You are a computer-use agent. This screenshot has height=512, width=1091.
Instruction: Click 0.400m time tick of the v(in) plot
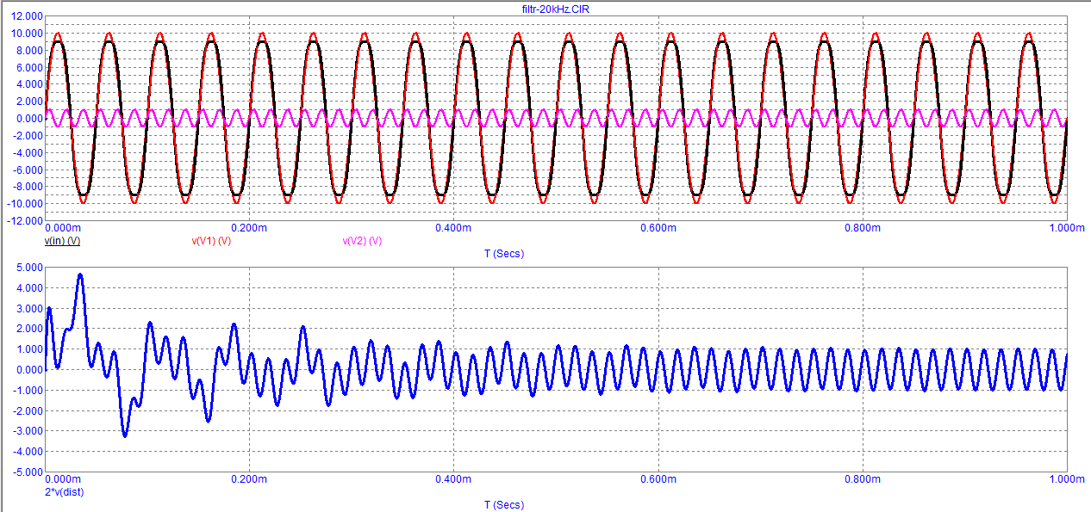coord(453,228)
